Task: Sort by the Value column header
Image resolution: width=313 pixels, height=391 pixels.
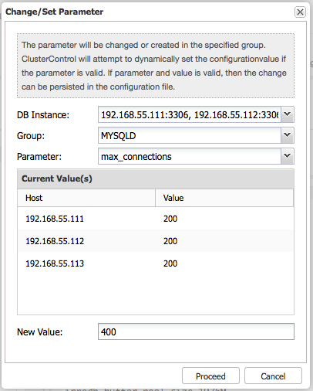Action: [x=224, y=198]
